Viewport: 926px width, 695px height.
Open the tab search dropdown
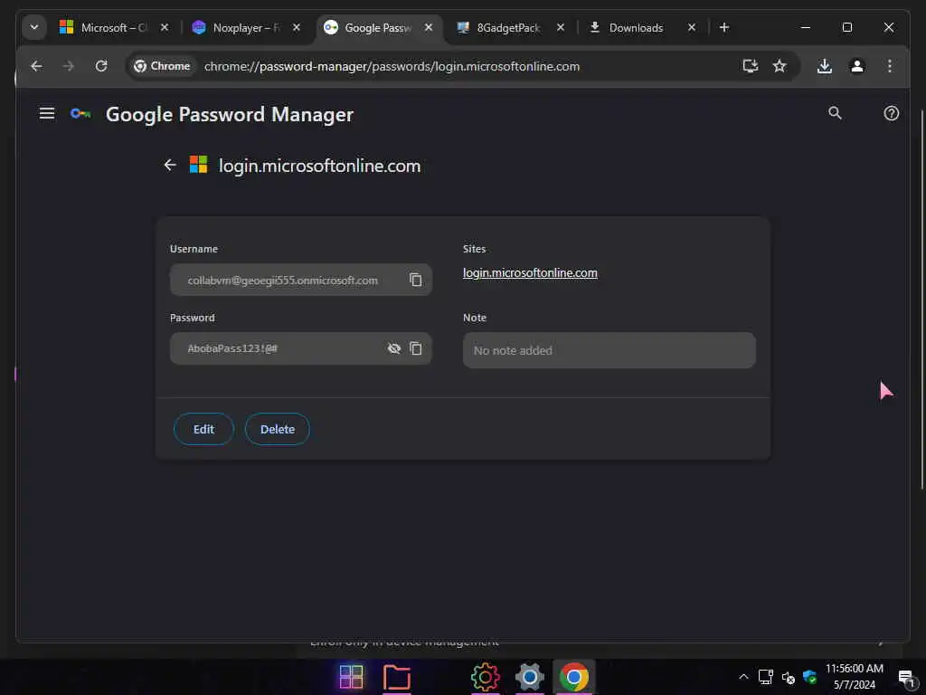[x=34, y=27]
